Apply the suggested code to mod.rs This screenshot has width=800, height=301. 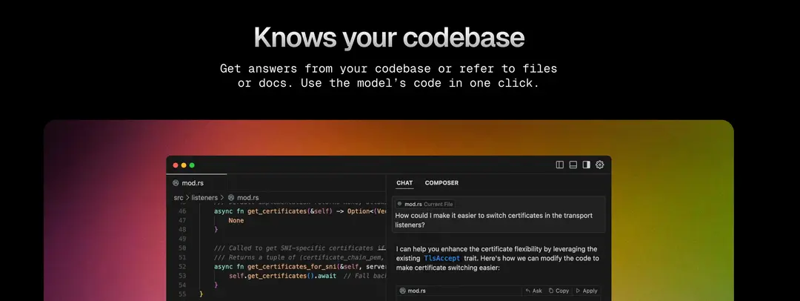pyautogui.click(x=586, y=291)
